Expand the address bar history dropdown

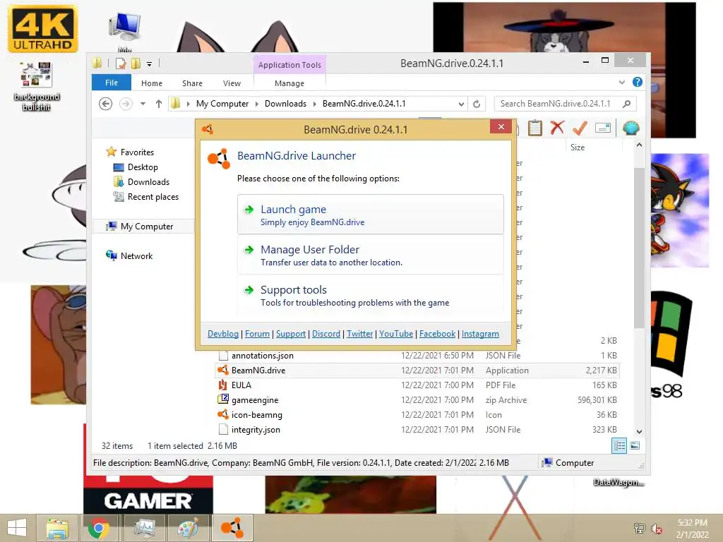460,104
